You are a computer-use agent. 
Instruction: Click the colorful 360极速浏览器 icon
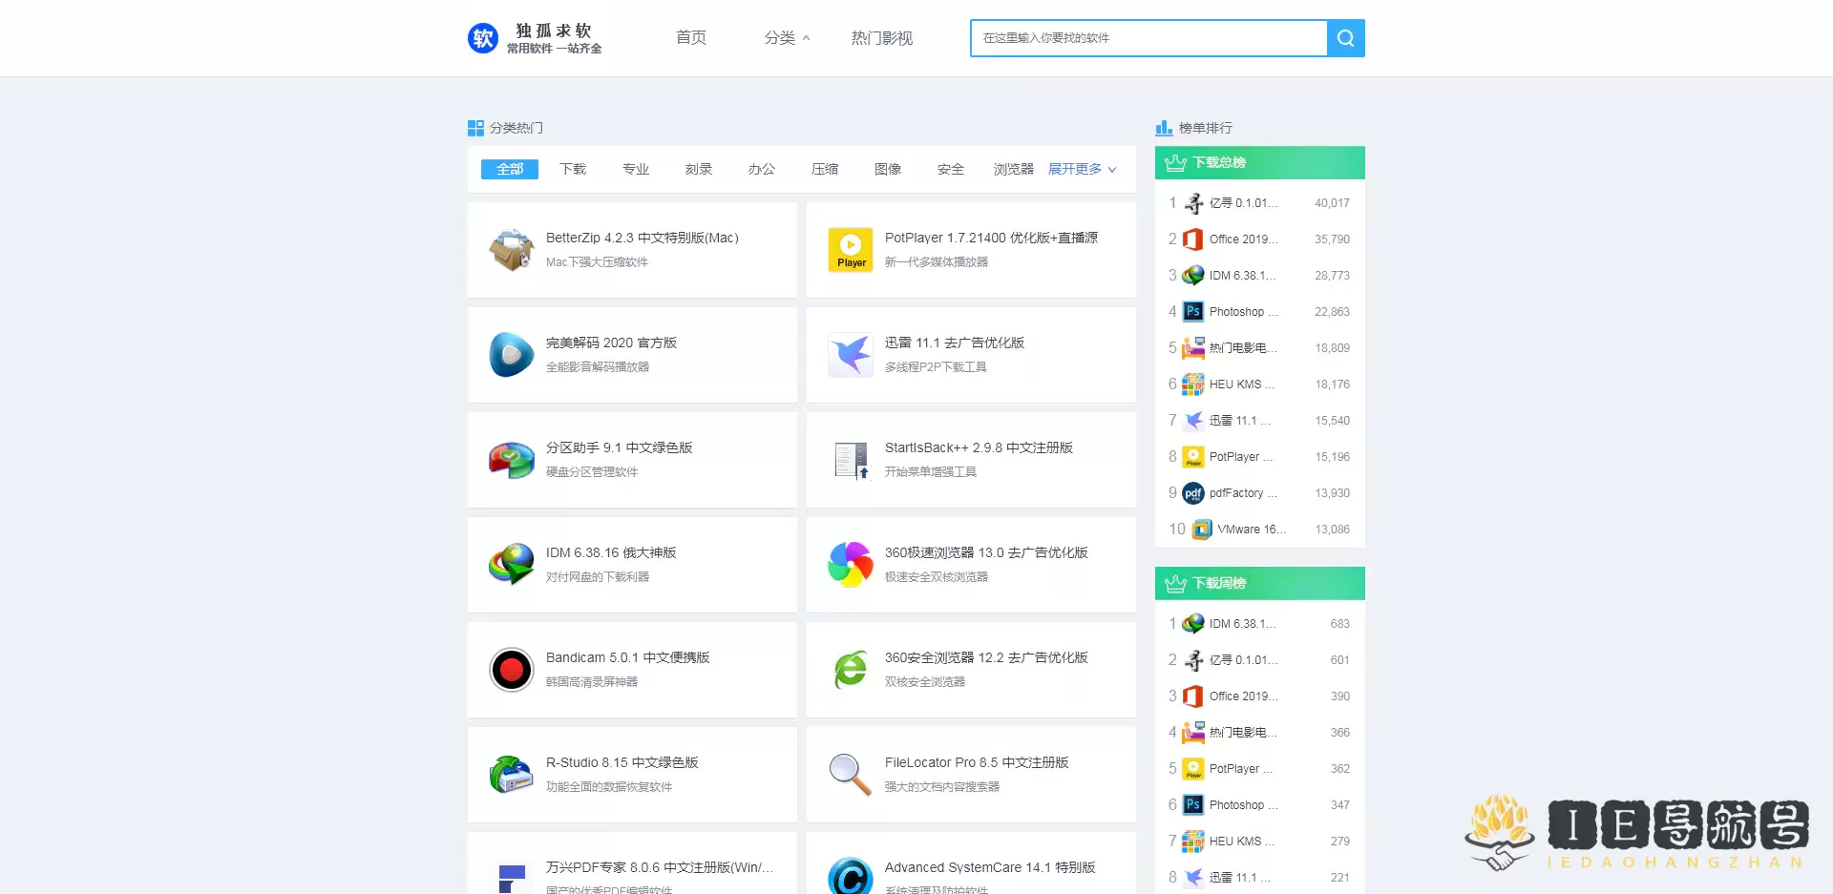click(x=850, y=564)
